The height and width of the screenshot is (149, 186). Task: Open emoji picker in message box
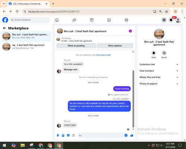pos(126,135)
